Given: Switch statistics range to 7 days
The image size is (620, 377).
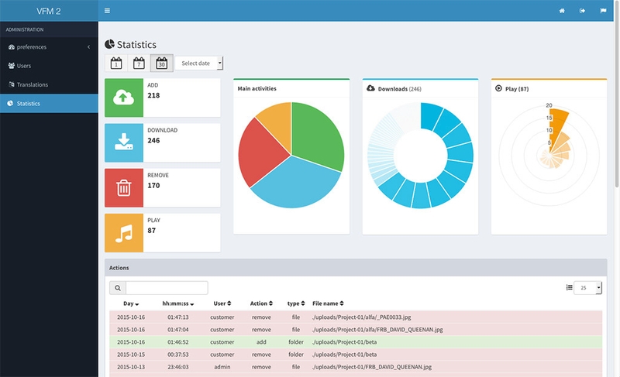Looking at the screenshot, I should pyautogui.click(x=139, y=63).
